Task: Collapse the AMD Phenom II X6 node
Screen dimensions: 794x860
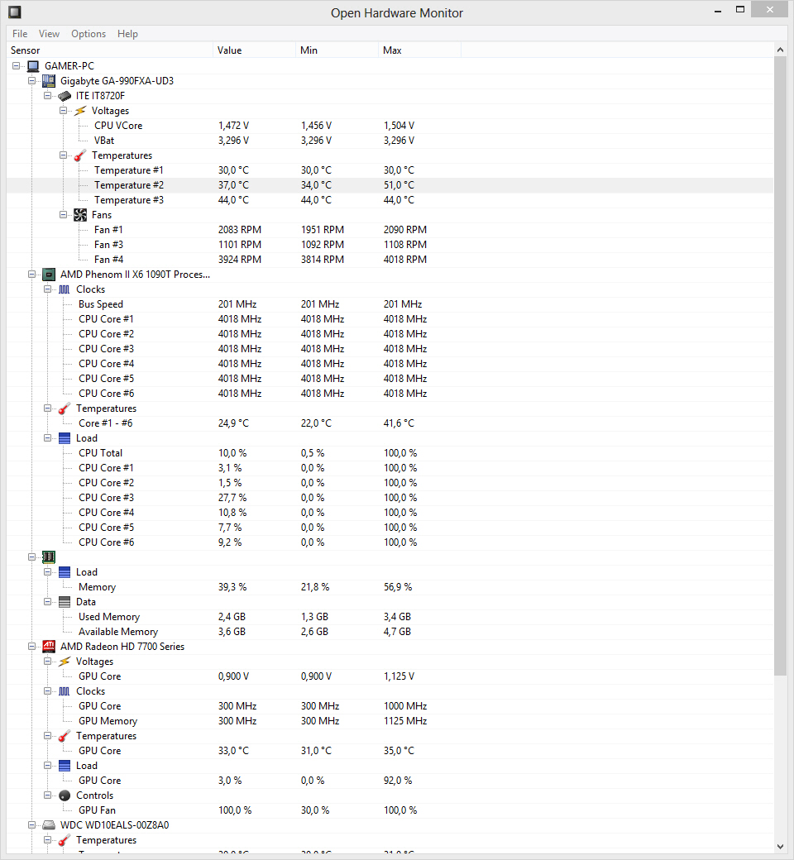Action: tap(31, 275)
